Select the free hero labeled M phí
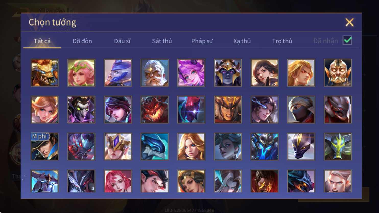The width and height of the screenshot is (379, 213). [45, 147]
